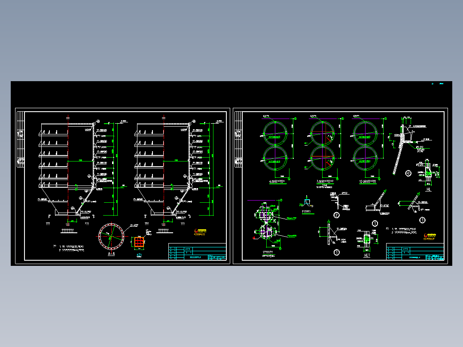This screenshot has width=463, height=347.
Task: Select the A-A section label
Action: (x=111, y=254)
